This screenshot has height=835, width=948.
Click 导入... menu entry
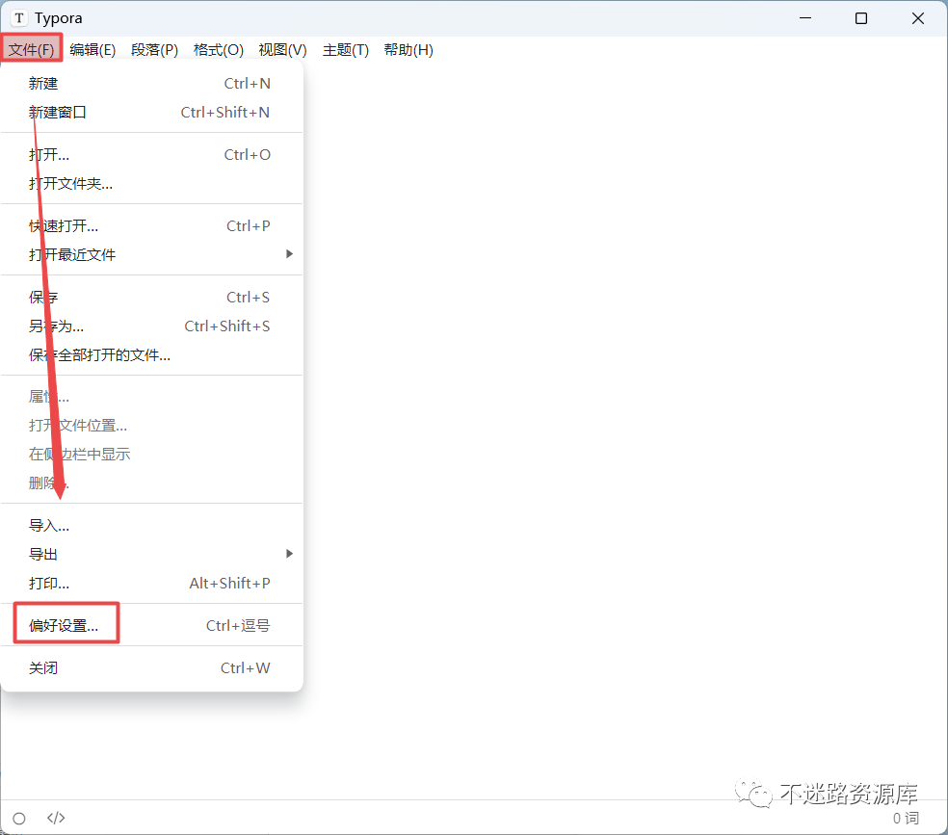(x=151, y=526)
